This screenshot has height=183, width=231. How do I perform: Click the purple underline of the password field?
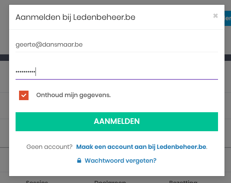[x=117, y=79]
